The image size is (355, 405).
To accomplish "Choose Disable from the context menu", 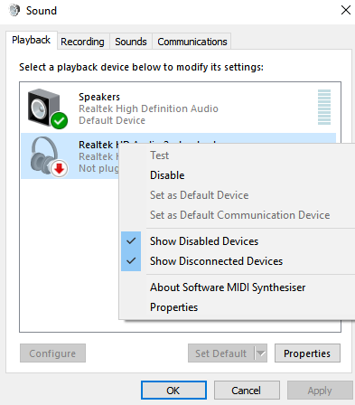I will [x=167, y=175].
